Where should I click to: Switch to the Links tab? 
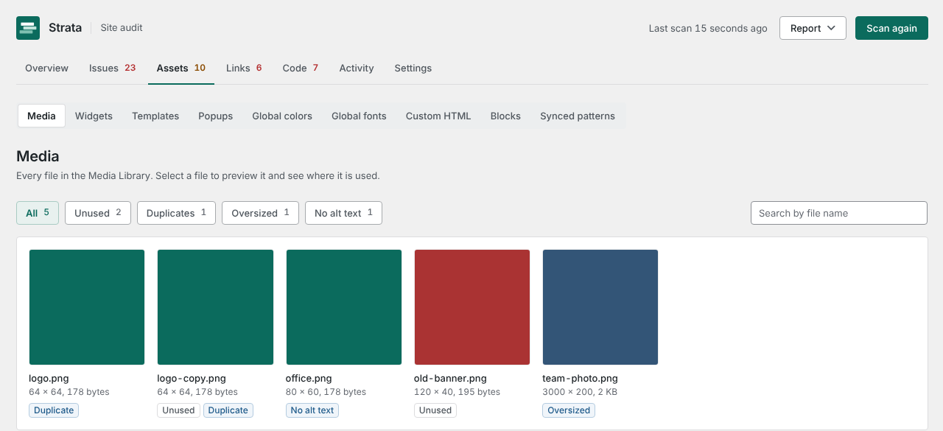(244, 68)
